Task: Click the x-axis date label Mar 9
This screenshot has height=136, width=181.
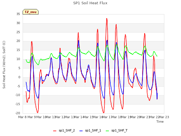Action: (x=32, y=117)
